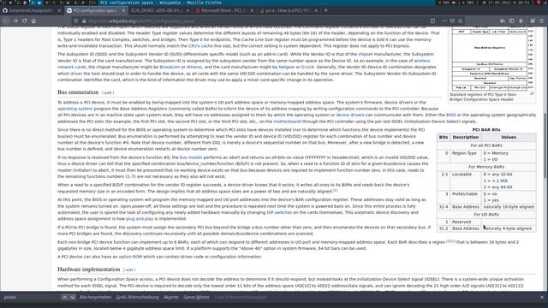The image size is (548, 308).
Task: Jump to next find match arrow
Action: click(x=72, y=297)
